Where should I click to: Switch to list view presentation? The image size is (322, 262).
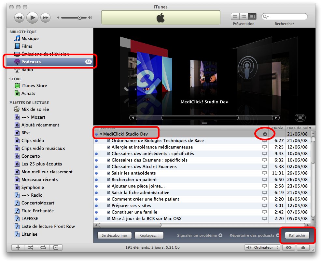click(x=235, y=16)
